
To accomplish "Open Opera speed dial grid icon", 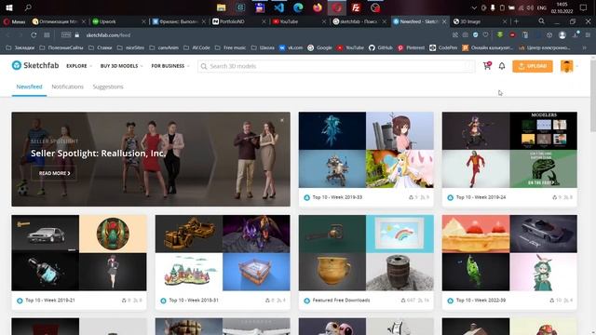I will (47, 35).
